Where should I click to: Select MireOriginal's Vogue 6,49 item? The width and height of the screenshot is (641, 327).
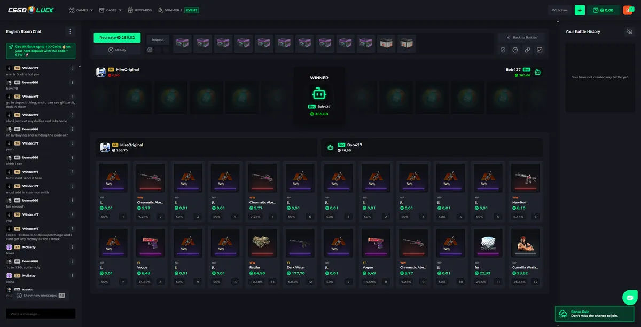[x=150, y=257]
